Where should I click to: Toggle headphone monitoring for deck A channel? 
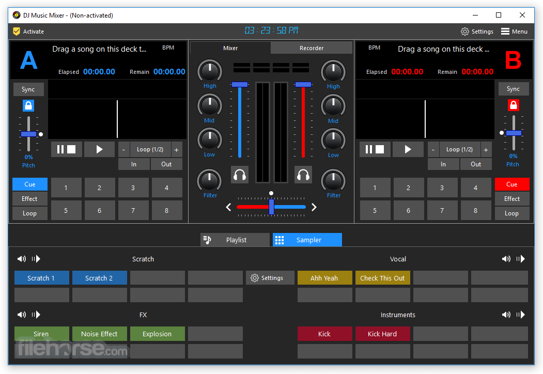(x=239, y=175)
